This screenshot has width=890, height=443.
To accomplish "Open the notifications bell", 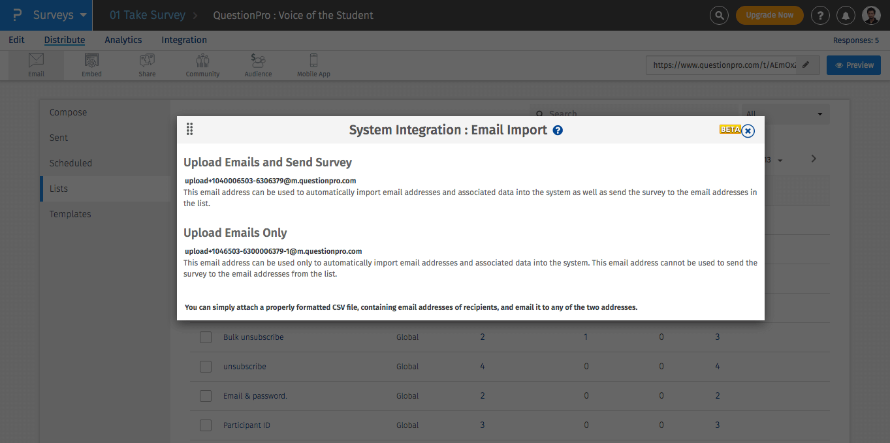I will pos(846,14).
